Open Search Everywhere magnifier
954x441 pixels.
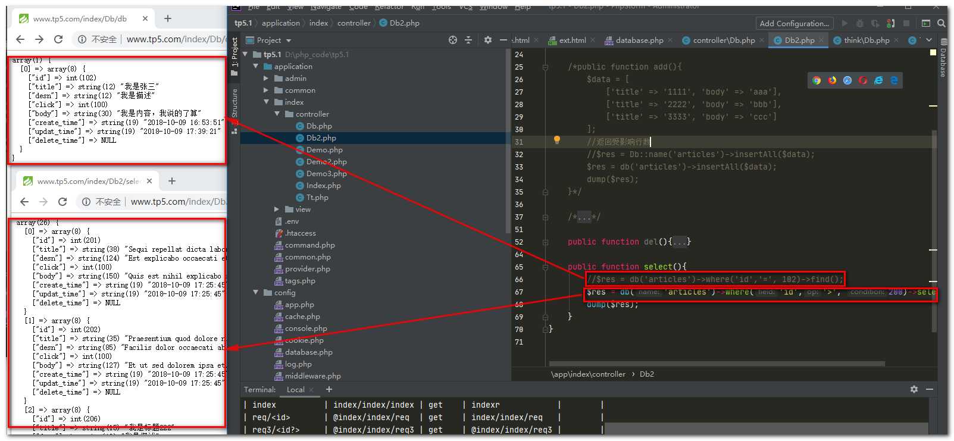pos(941,23)
